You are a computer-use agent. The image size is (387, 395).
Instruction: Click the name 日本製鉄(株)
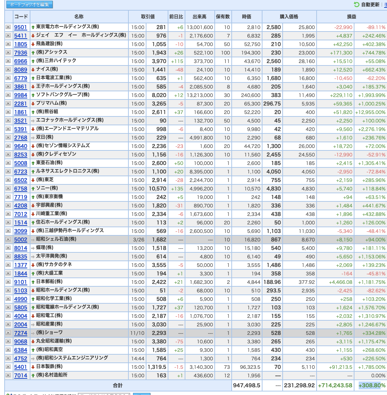pos(50,367)
